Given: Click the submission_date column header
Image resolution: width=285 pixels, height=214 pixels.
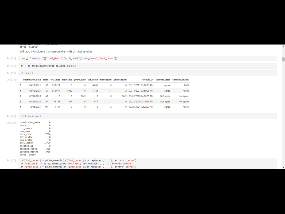Looking at the screenshot, I should coord(32,80).
